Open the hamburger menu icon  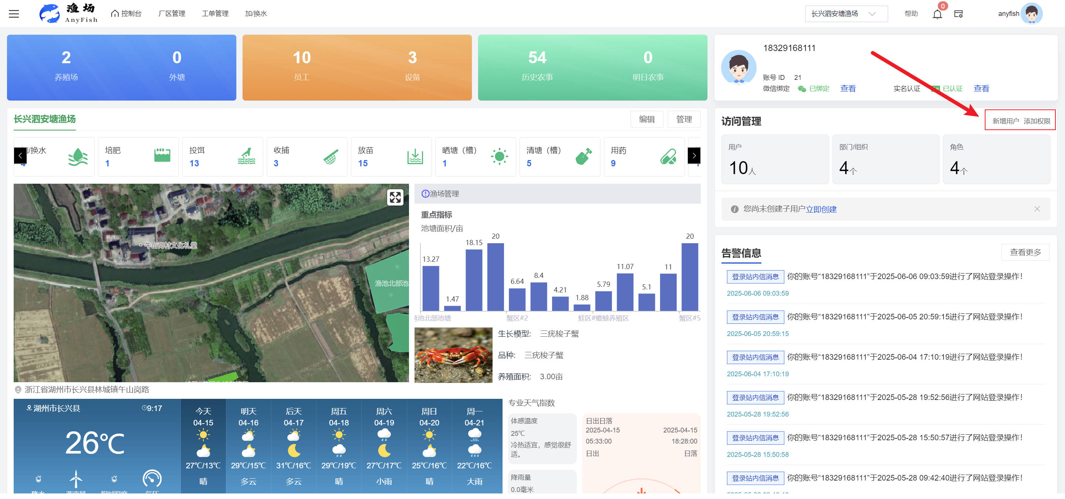pyautogui.click(x=14, y=14)
